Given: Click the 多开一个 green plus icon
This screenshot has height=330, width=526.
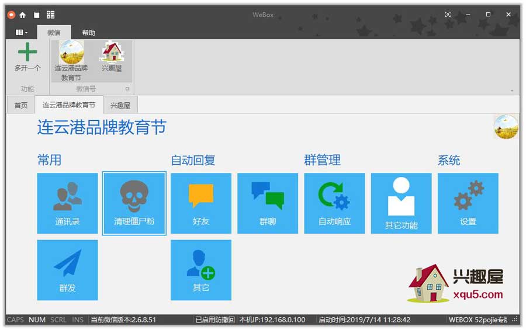Looking at the screenshot, I should click(x=27, y=51).
